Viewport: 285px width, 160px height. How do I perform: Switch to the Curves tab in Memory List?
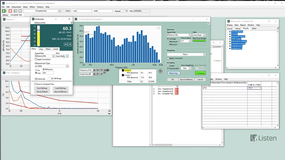pyautogui.click(x=230, y=29)
